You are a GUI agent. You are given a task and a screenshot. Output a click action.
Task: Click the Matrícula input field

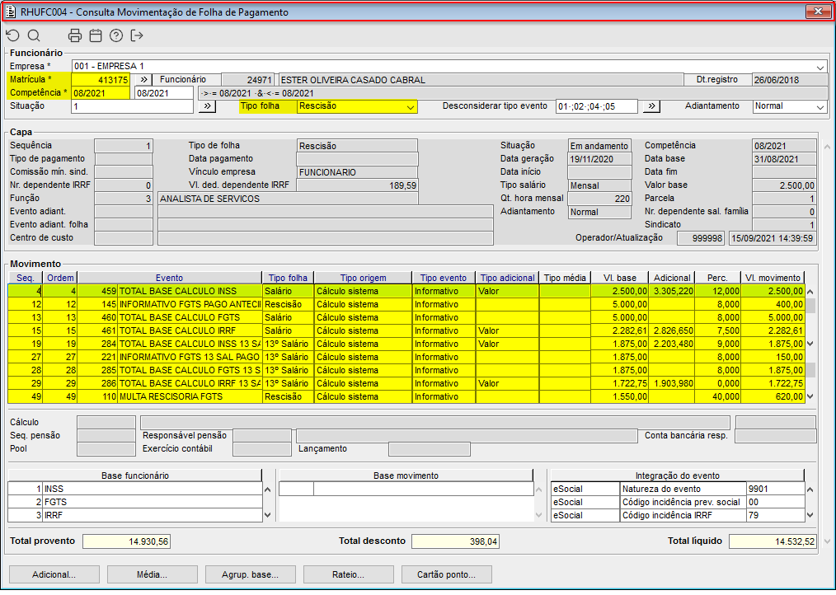[x=101, y=80]
